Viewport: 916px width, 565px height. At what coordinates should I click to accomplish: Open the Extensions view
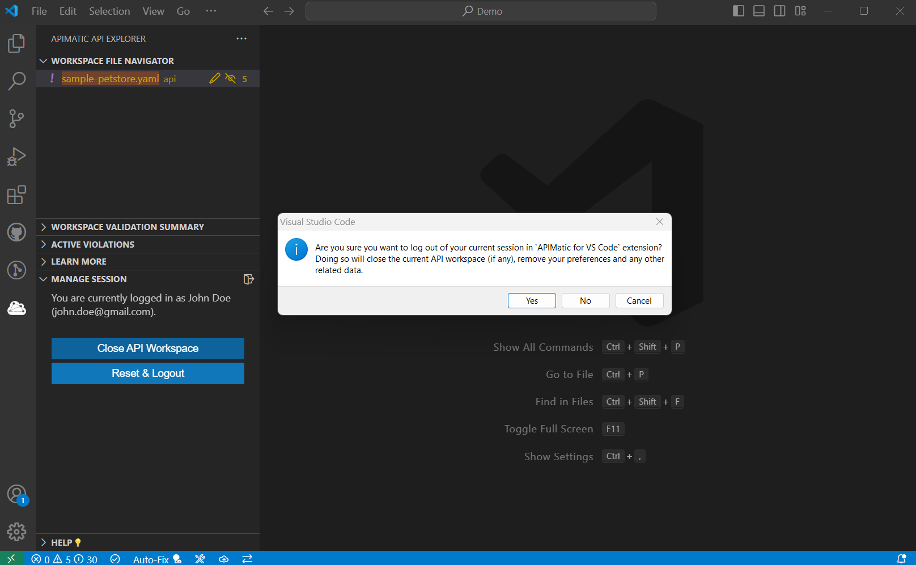pyautogui.click(x=16, y=194)
